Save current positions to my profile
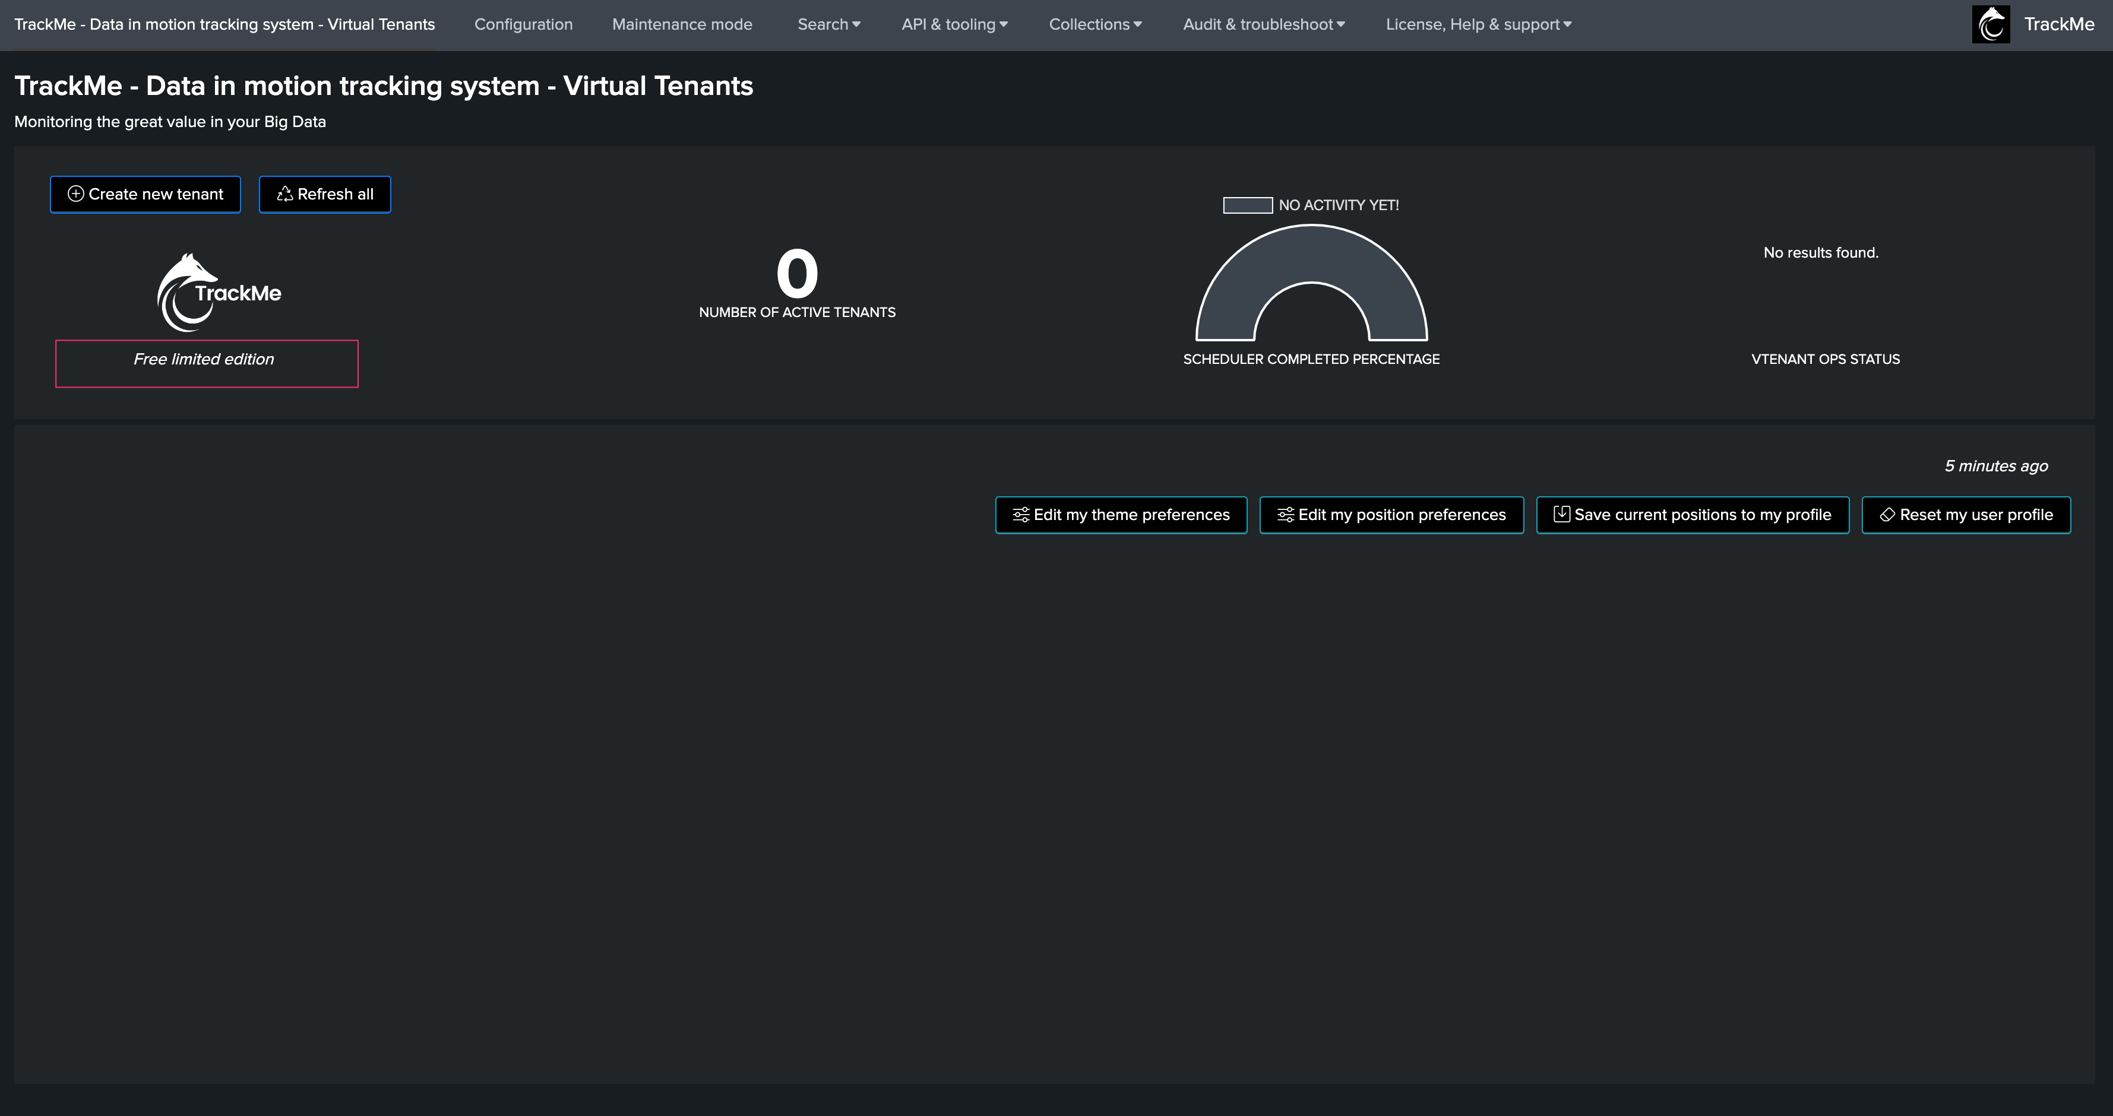This screenshot has height=1116, width=2113. coord(1692,515)
